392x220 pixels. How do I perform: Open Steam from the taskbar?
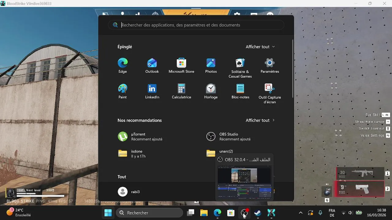[258, 213]
